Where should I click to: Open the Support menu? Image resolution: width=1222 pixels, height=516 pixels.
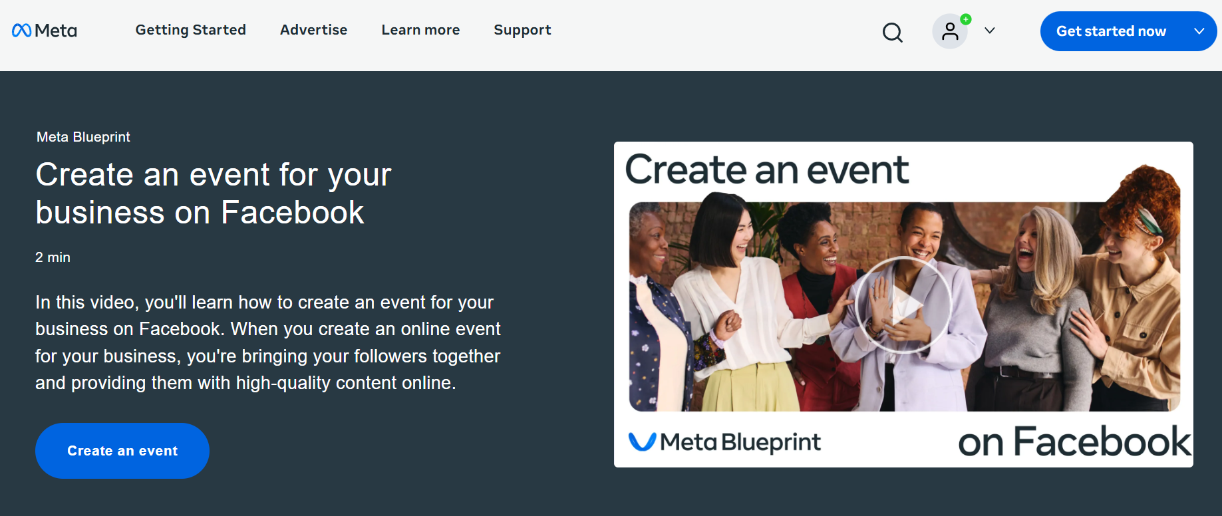pyautogui.click(x=522, y=30)
